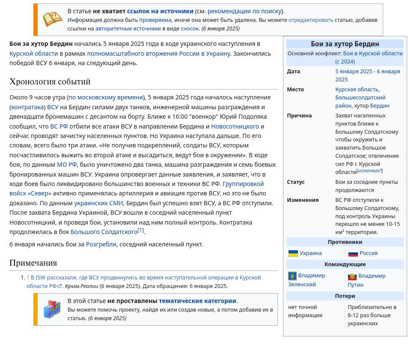Click the Russia flag icon in infobox
The width and height of the screenshot is (408, 345).
tap(353, 253)
